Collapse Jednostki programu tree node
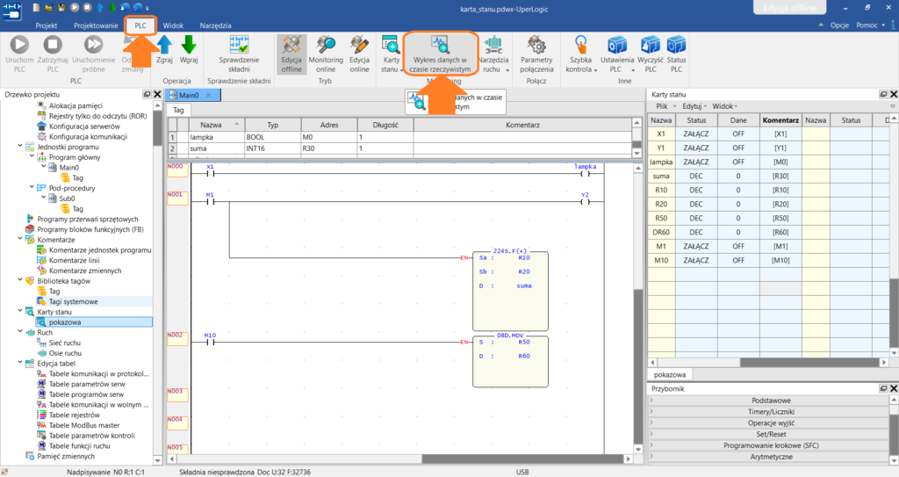 20,147
